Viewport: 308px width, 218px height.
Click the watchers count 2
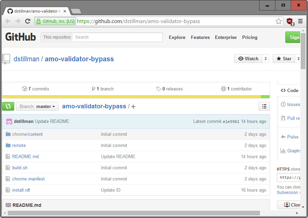(266, 59)
